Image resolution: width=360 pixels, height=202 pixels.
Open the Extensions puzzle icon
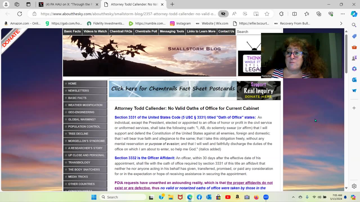tap(281, 14)
